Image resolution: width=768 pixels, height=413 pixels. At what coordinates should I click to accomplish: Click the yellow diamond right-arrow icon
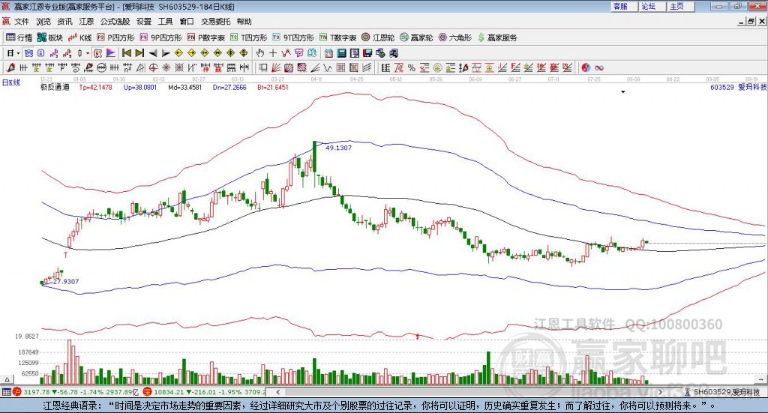click(191, 53)
